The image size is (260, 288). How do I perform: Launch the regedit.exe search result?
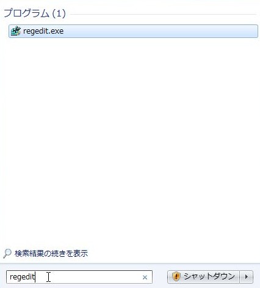tap(133, 31)
